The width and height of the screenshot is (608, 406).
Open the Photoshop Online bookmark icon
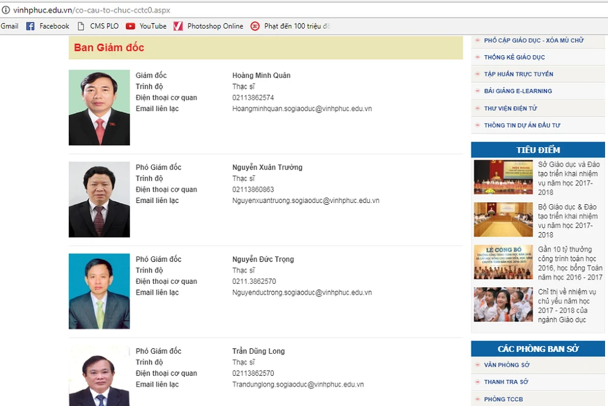[x=178, y=26]
